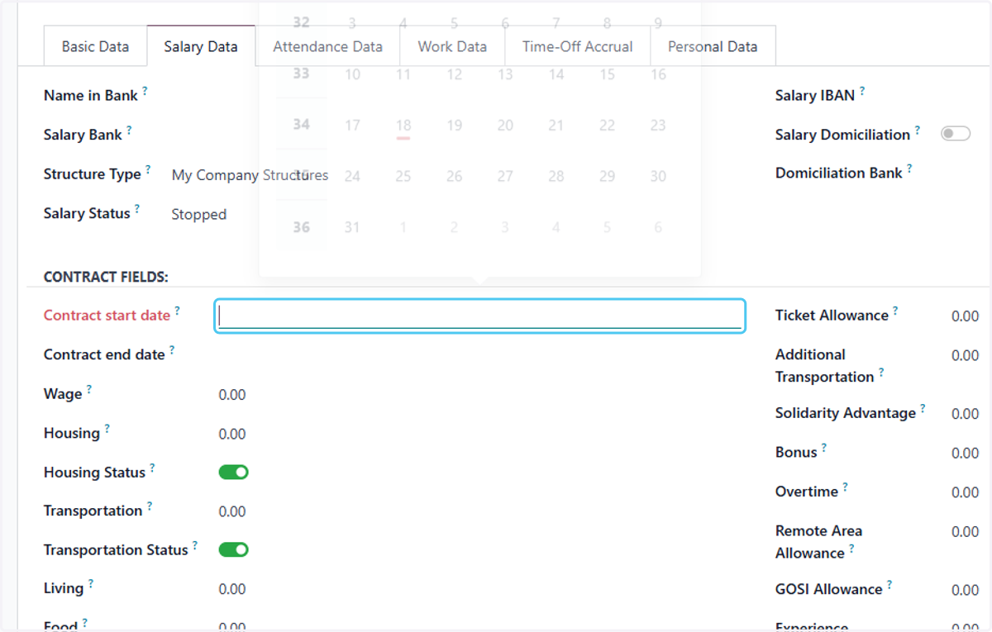Show help for Structure Type field
Image resolution: width=992 pixels, height=632 pixels.
click(x=148, y=169)
